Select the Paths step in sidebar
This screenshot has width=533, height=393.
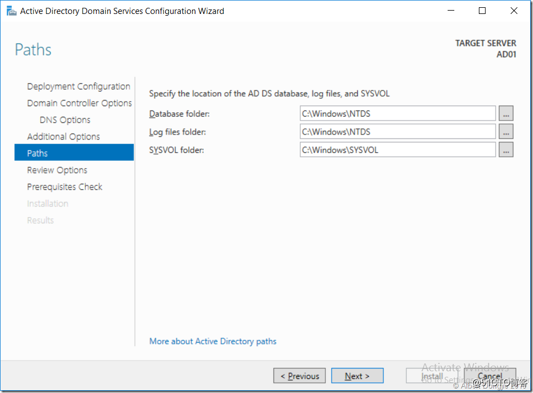74,152
